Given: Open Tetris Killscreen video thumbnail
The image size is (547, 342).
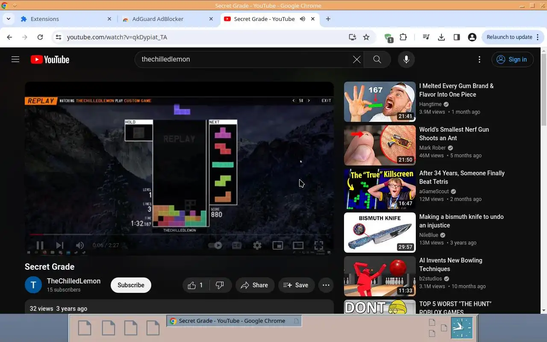Looking at the screenshot, I should tap(380, 189).
